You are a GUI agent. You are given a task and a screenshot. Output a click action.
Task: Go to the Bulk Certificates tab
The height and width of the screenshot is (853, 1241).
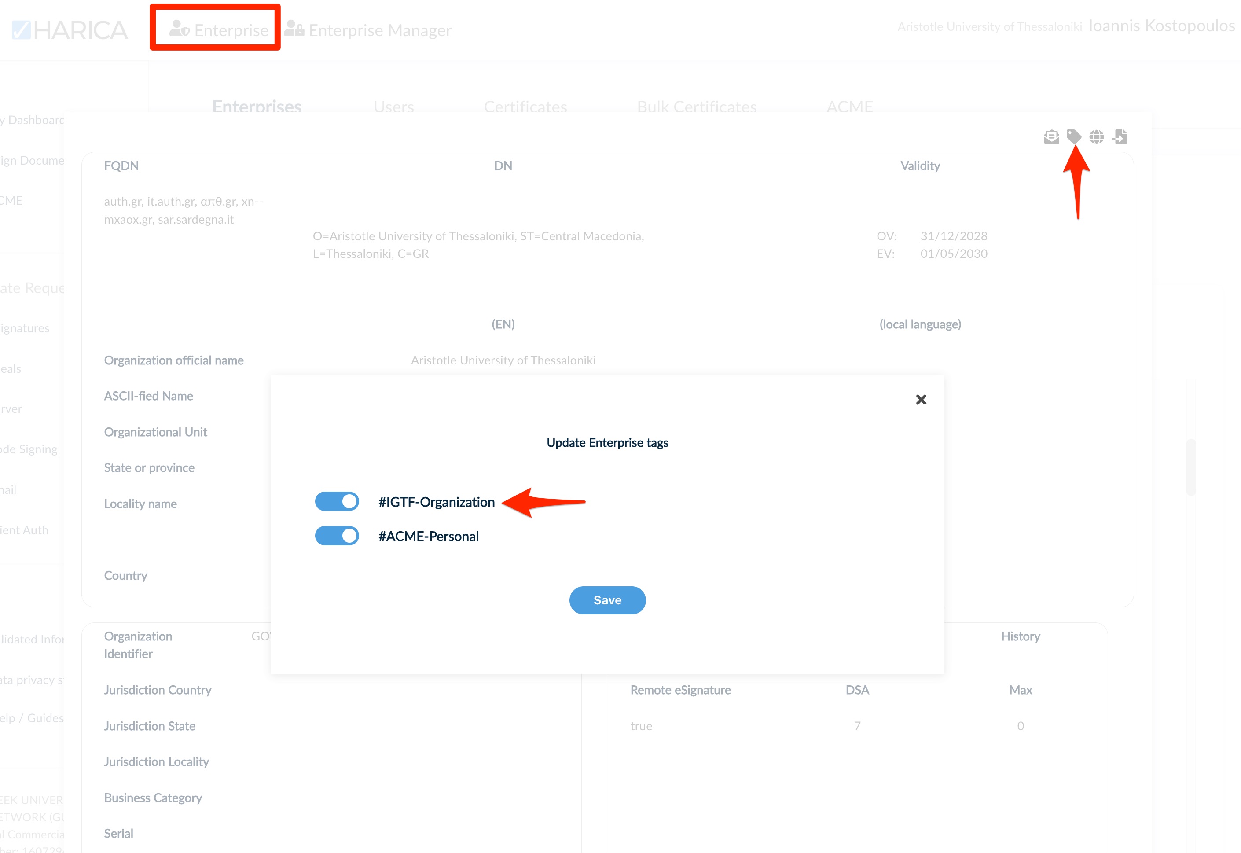[696, 107]
